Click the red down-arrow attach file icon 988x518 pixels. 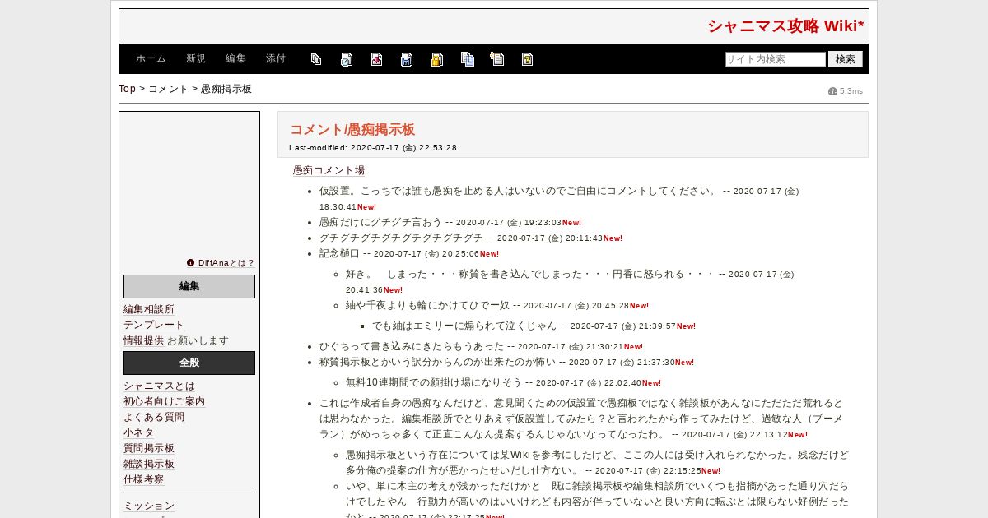[x=376, y=59]
